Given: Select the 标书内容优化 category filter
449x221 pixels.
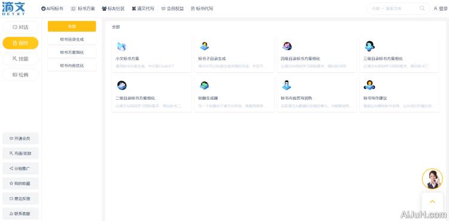Looking at the screenshot, I should pyautogui.click(x=72, y=66).
